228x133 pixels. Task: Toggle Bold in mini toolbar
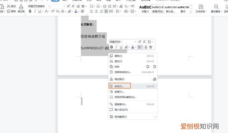[112, 47]
